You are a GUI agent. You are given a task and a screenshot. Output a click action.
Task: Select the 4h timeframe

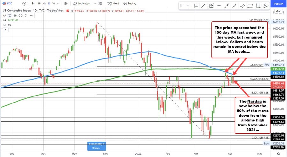44,4
